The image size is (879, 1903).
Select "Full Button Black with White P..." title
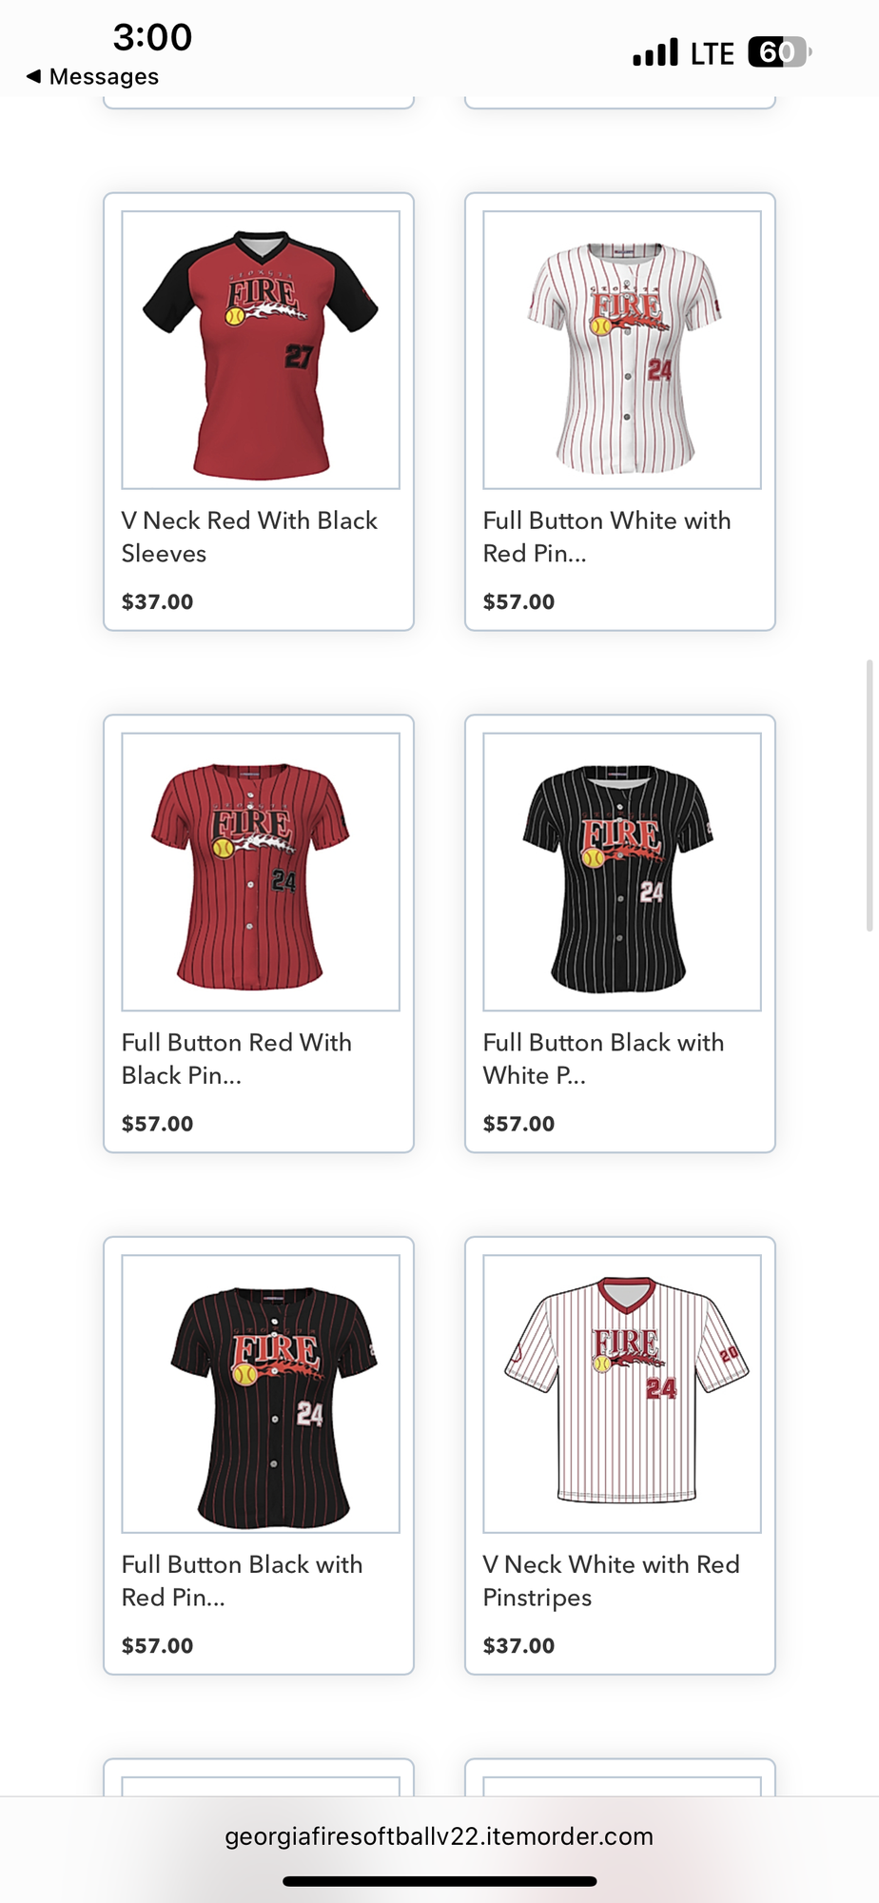(603, 1059)
